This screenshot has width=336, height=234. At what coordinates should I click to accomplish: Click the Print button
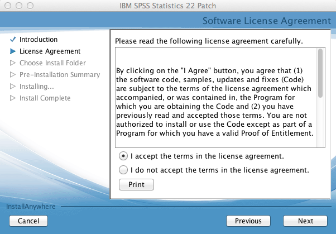[136, 184]
